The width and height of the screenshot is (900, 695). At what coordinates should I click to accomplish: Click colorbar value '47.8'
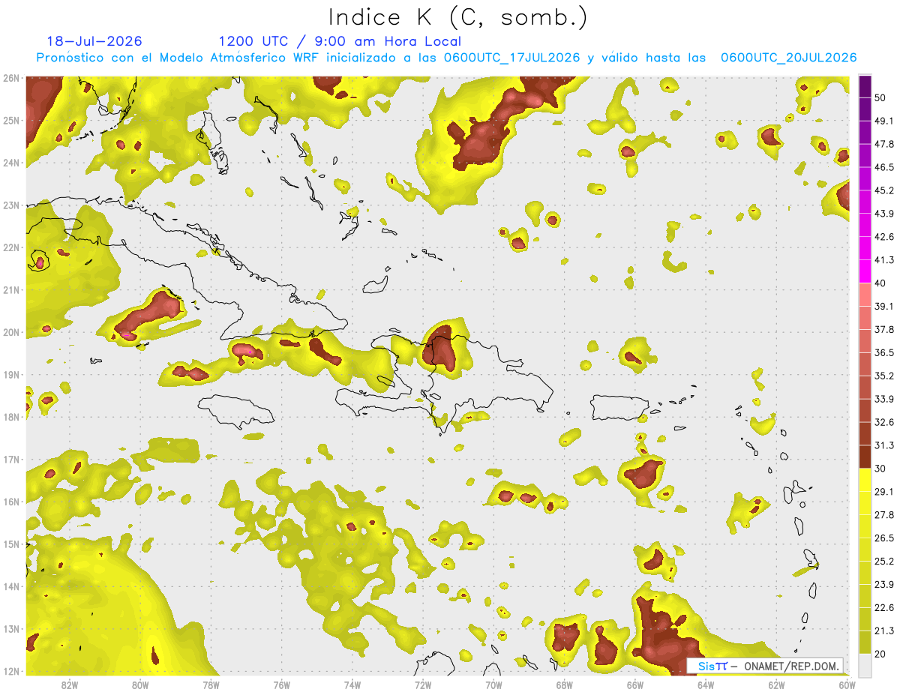[885, 144]
